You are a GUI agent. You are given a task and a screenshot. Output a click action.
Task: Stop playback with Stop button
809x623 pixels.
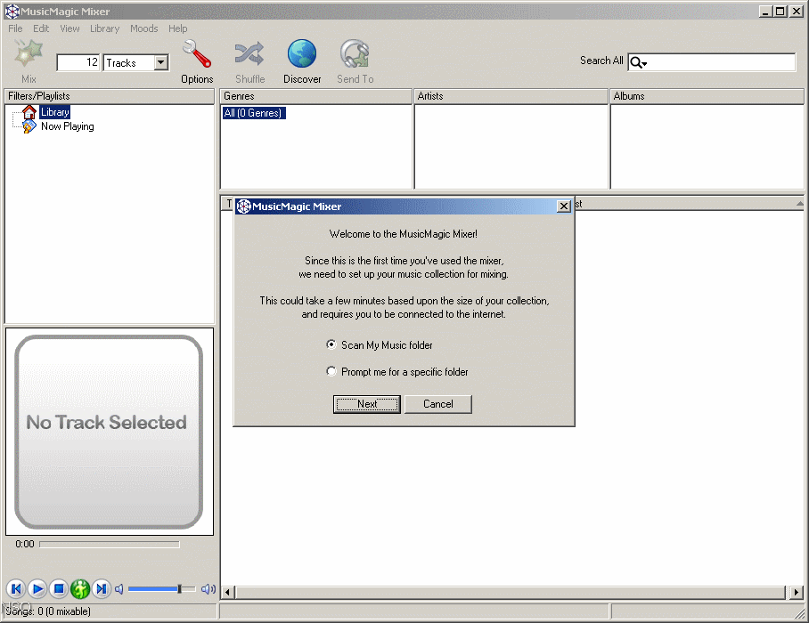[59, 588]
